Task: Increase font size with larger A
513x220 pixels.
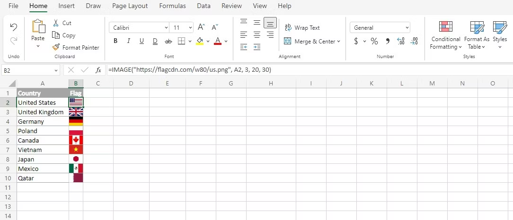Action: tap(202, 27)
